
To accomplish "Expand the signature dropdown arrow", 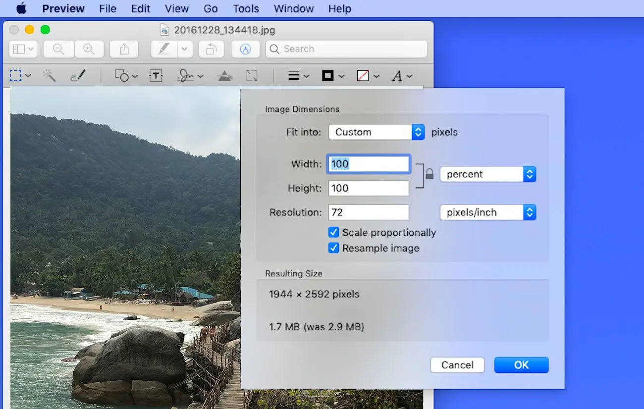I will pyautogui.click(x=200, y=76).
